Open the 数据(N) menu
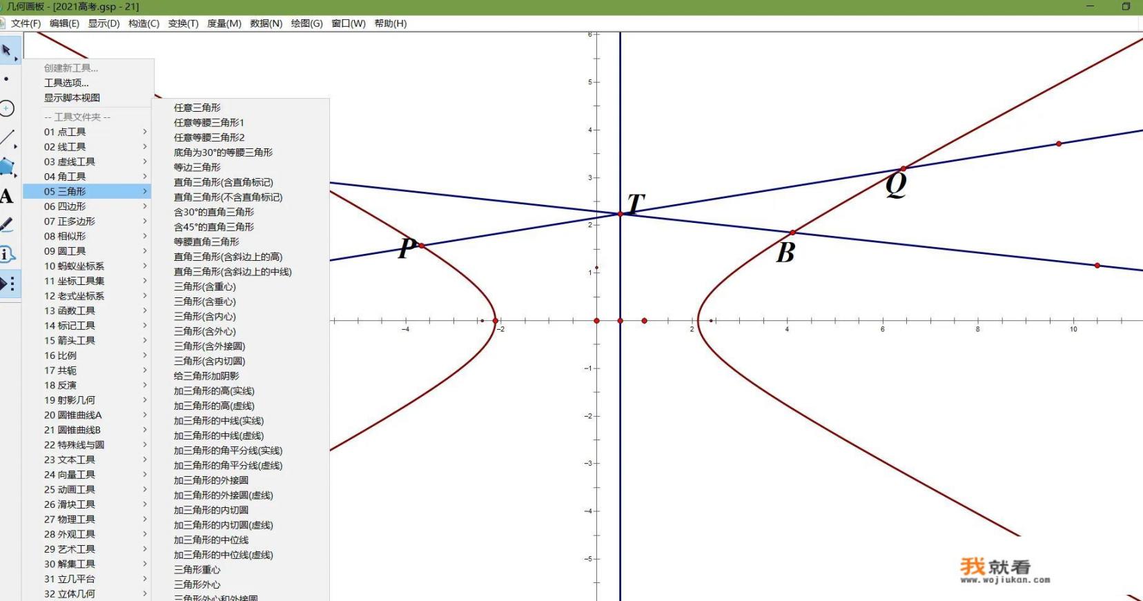The width and height of the screenshot is (1143, 601). [266, 23]
